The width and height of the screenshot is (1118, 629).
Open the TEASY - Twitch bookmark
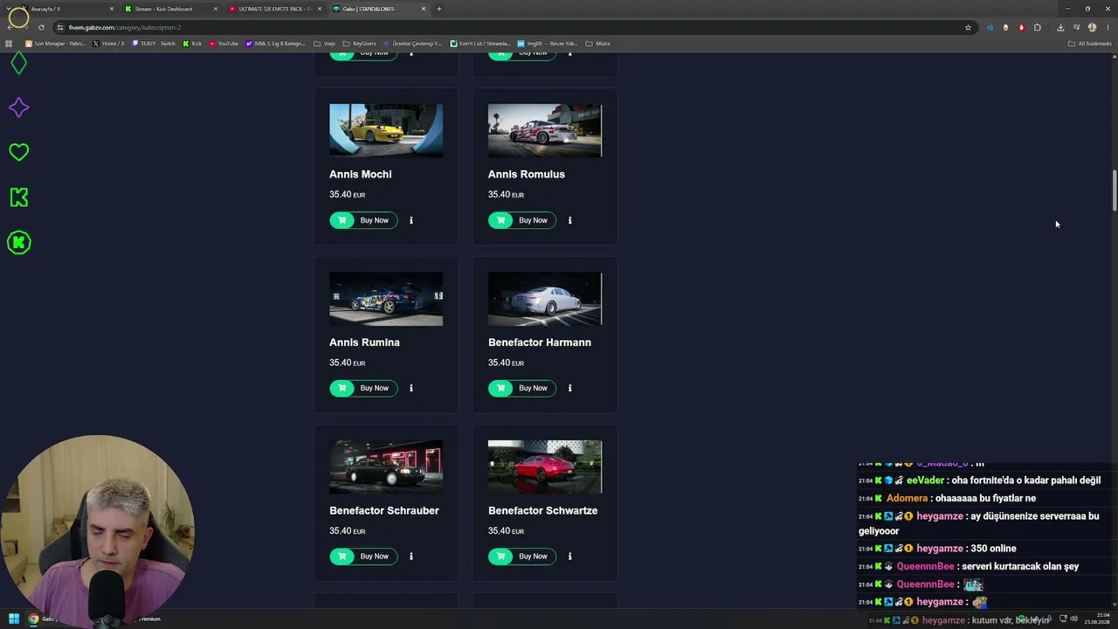pos(154,44)
